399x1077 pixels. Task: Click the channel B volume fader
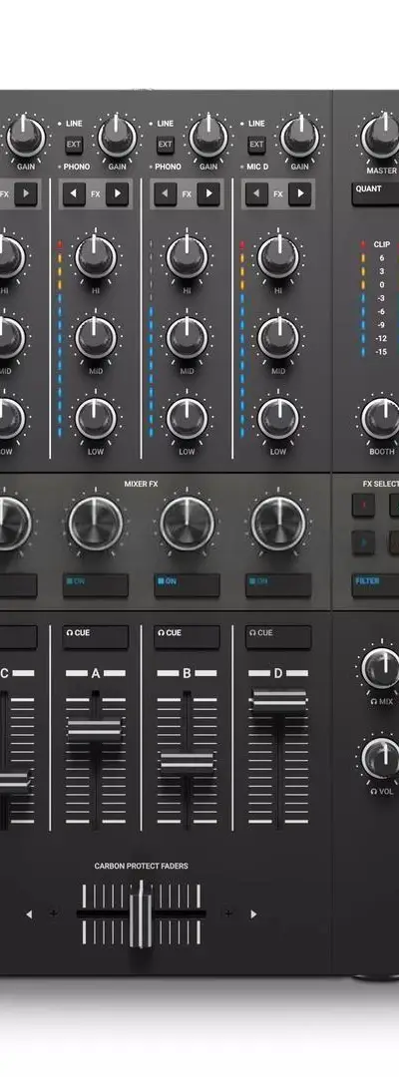[187, 763]
